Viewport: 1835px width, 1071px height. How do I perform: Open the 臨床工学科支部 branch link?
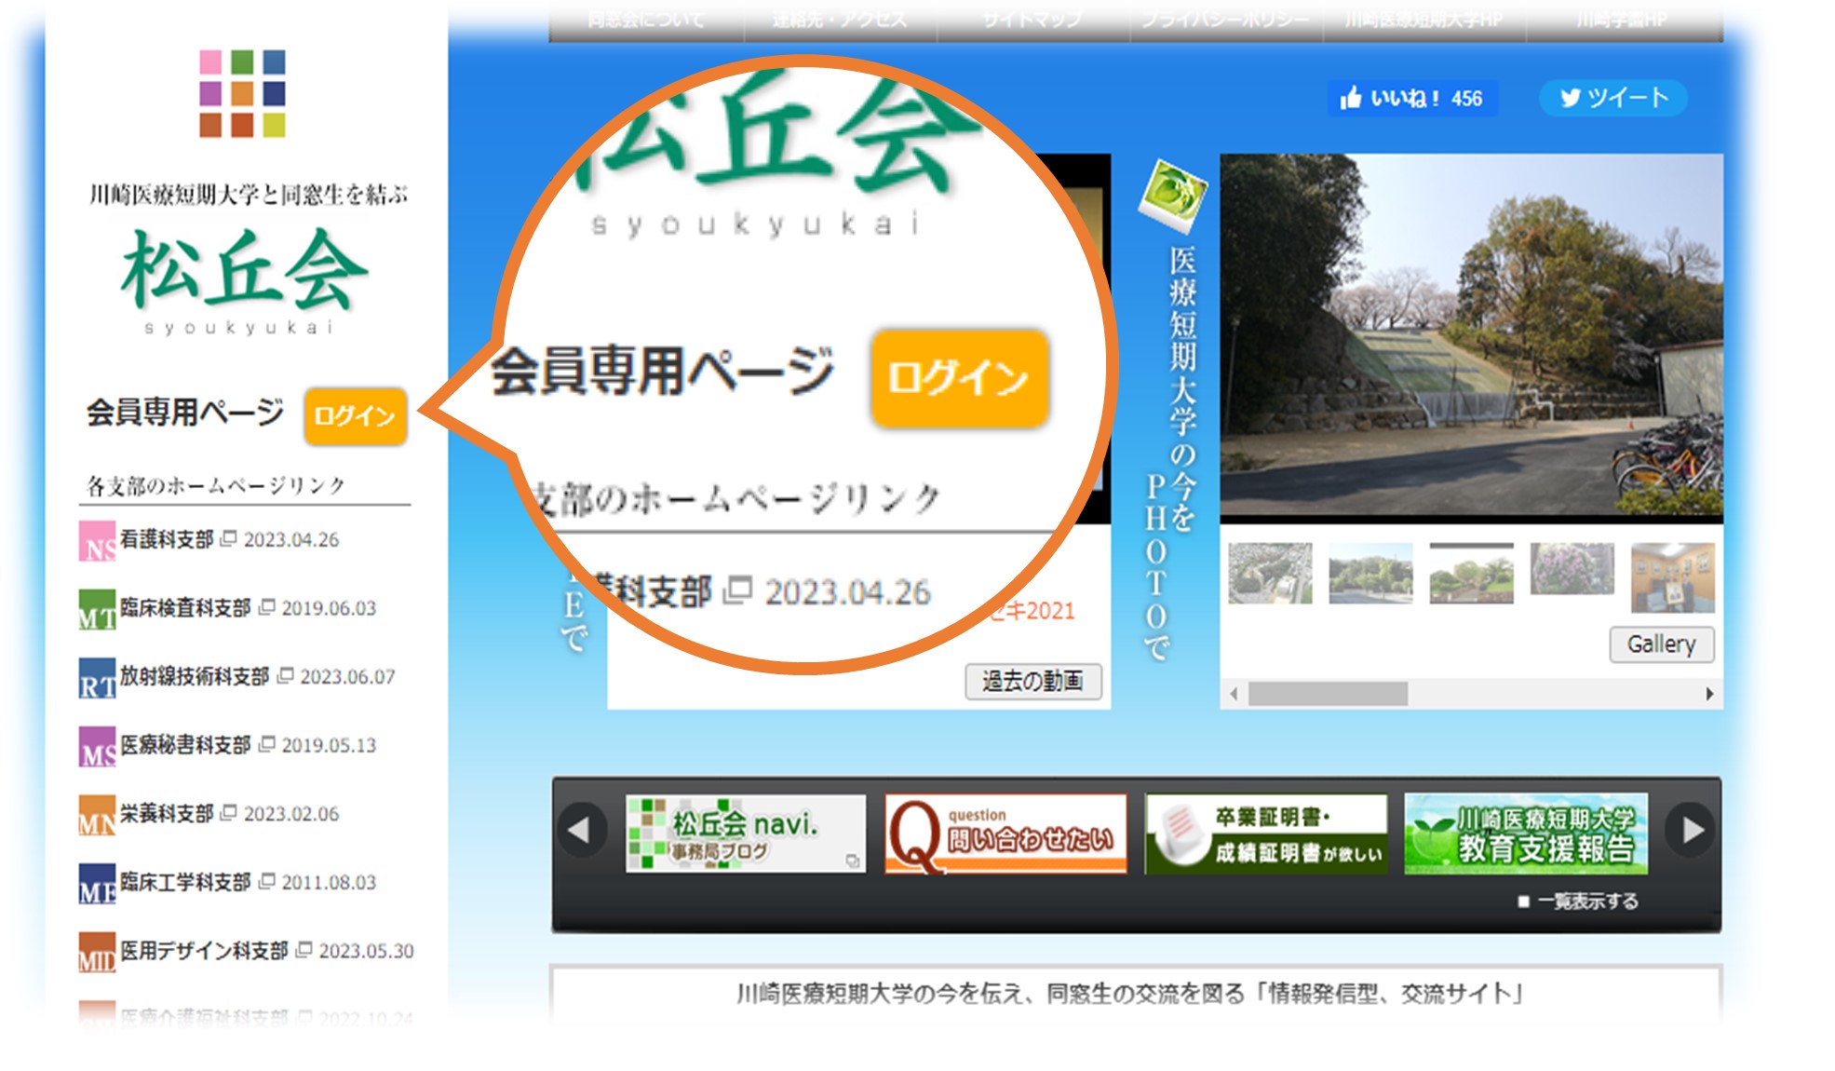(x=185, y=882)
